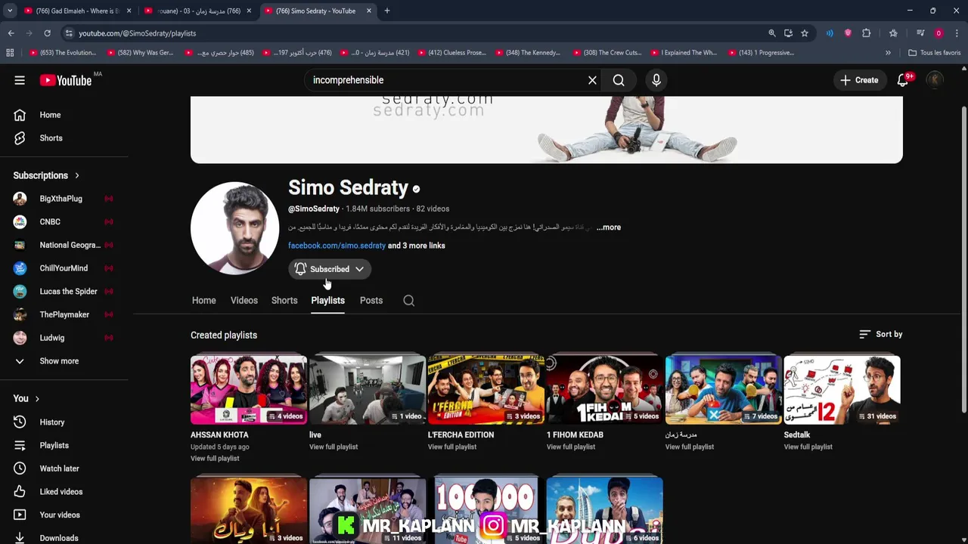Open Chrome three-dot menu

[957, 33]
